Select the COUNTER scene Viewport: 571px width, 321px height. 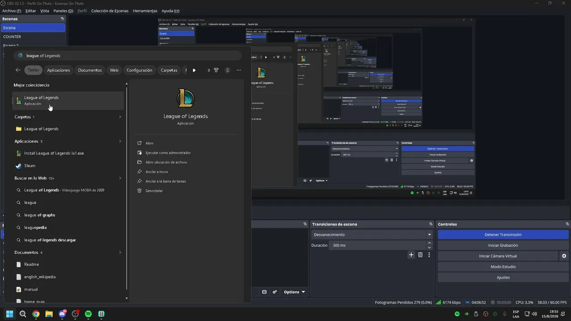tap(33, 37)
